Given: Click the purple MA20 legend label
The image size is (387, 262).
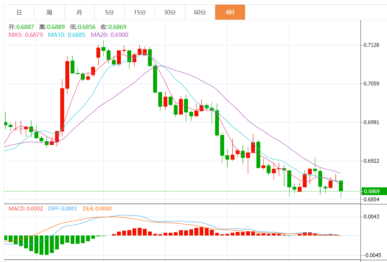Looking at the screenshot, I should [x=109, y=35].
